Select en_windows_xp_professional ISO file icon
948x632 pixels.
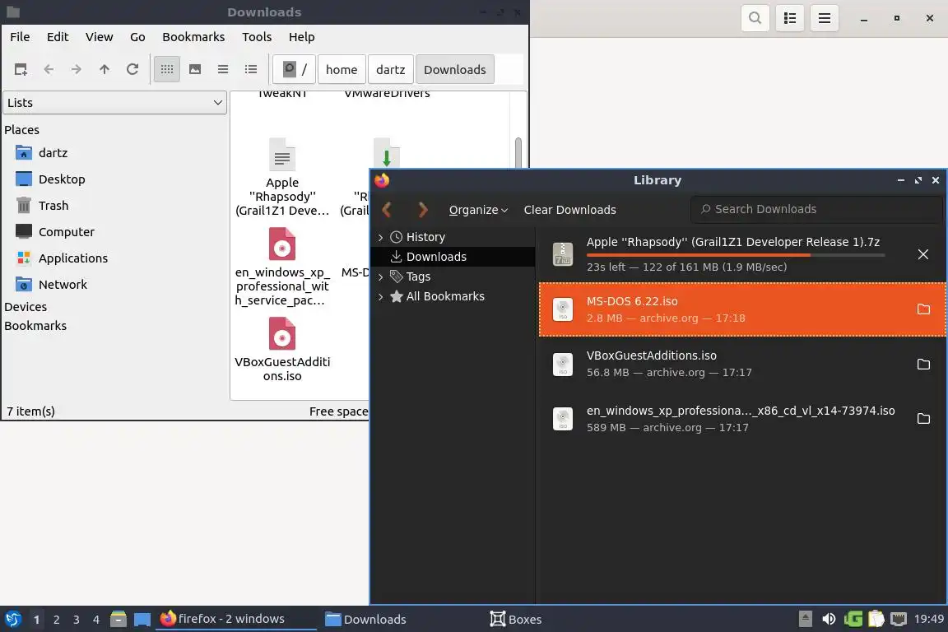coord(281,244)
